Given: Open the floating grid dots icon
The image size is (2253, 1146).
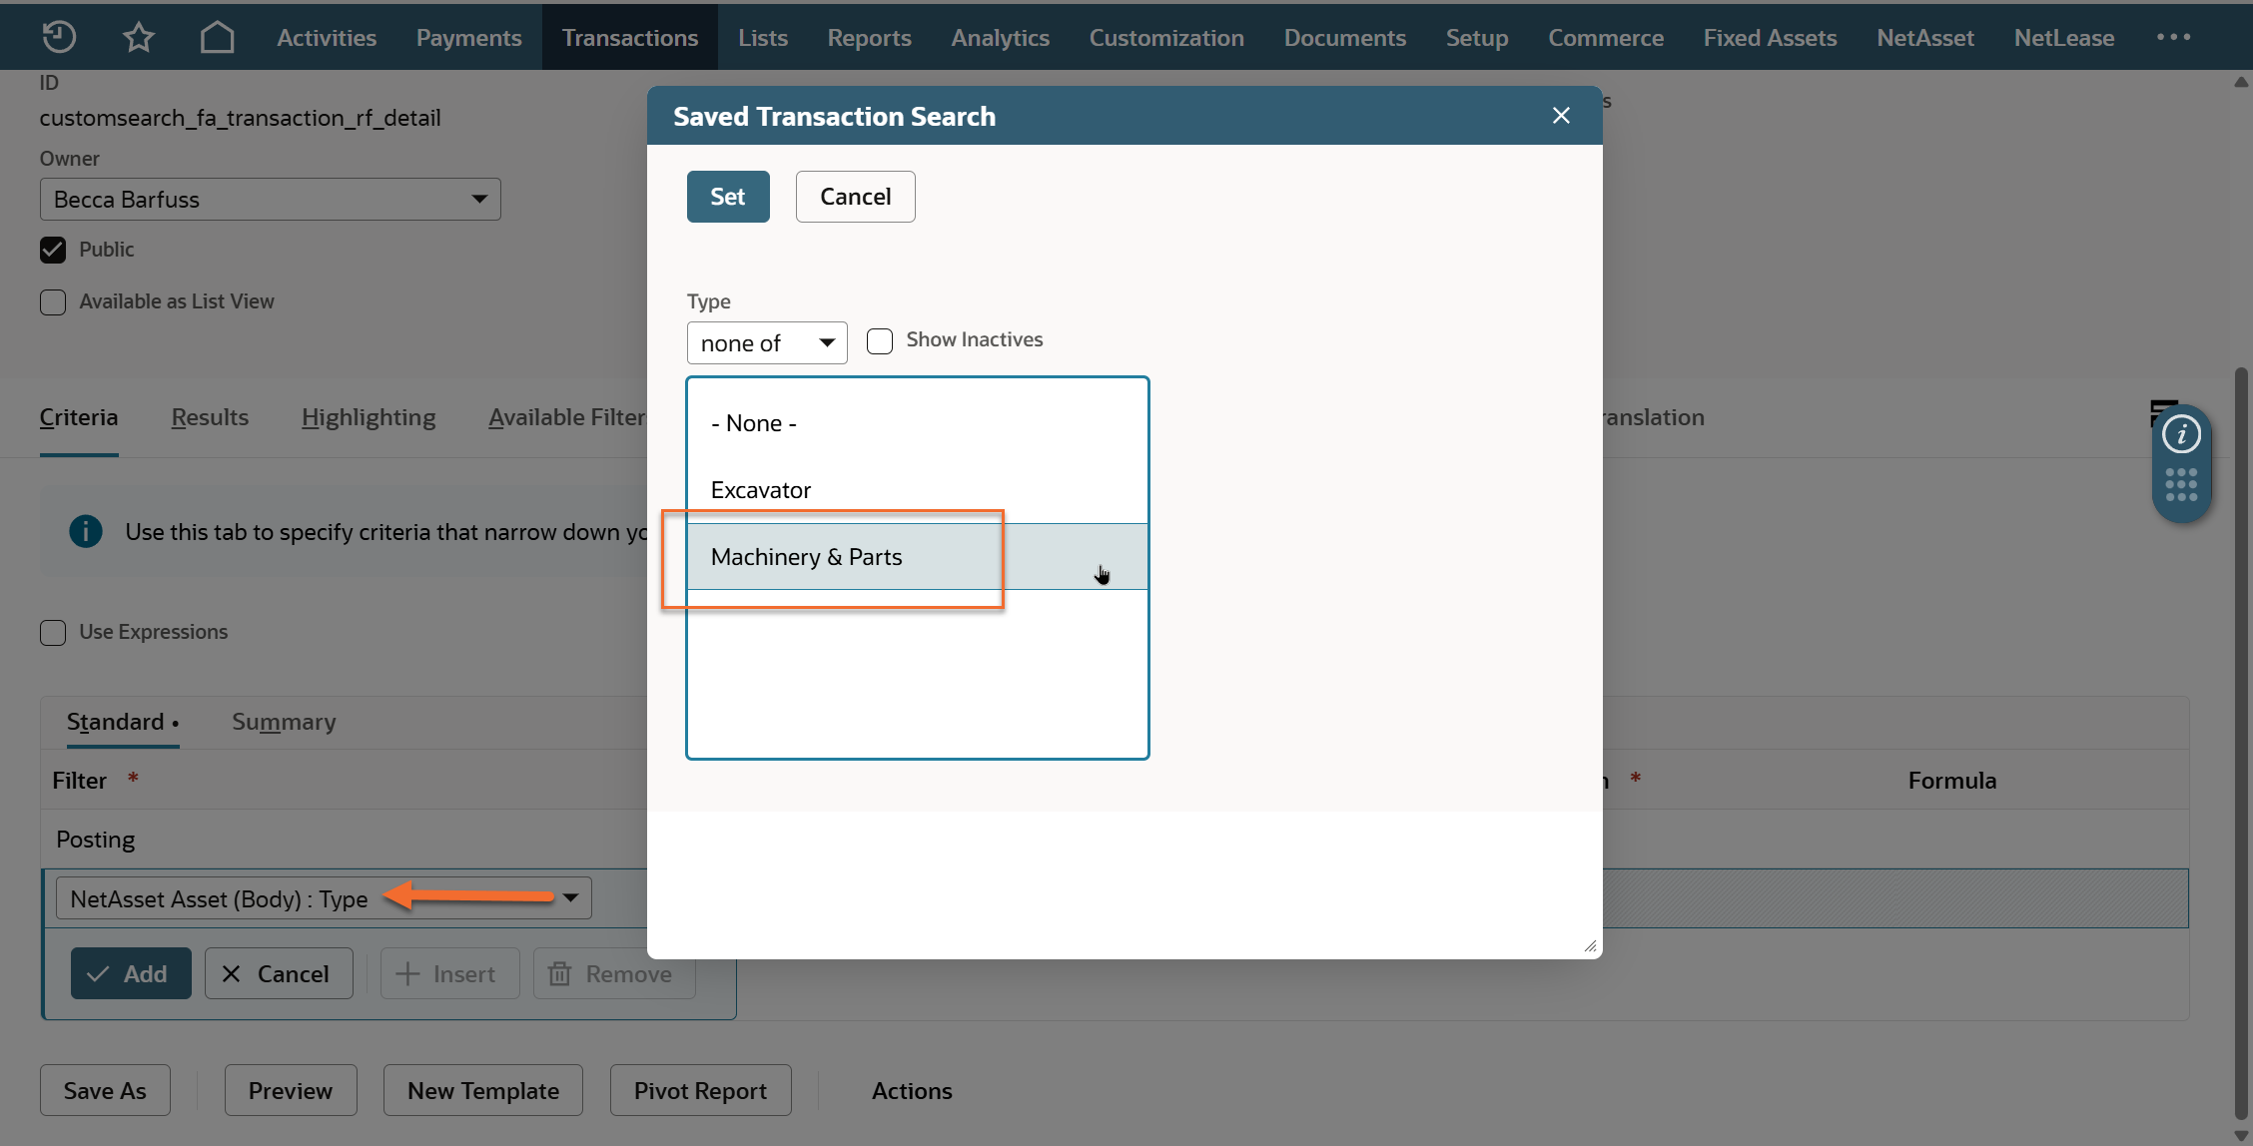Looking at the screenshot, I should tap(2181, 484).
